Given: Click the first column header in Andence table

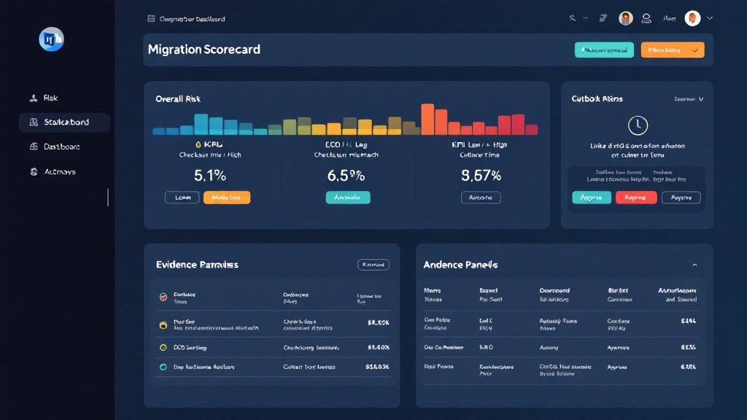Looking at the screenshot, I should point(433,295).
